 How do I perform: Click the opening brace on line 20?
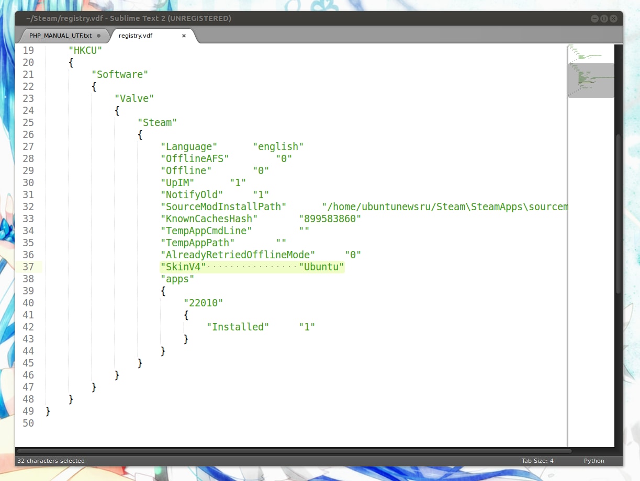click(x=71, y=62)
